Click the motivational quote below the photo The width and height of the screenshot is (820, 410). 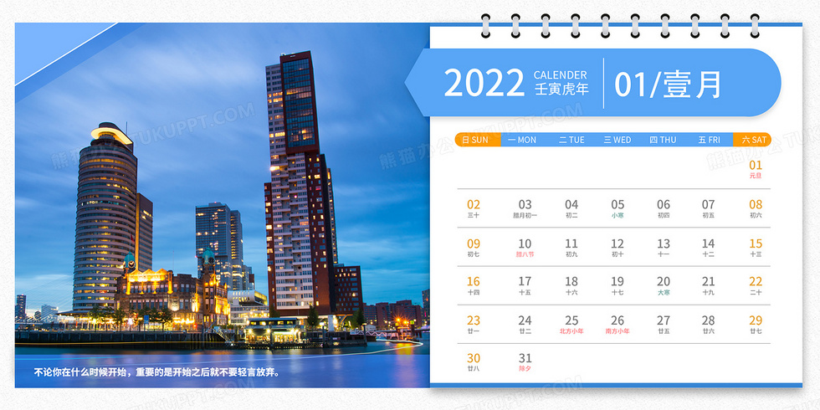pos(156,372)
